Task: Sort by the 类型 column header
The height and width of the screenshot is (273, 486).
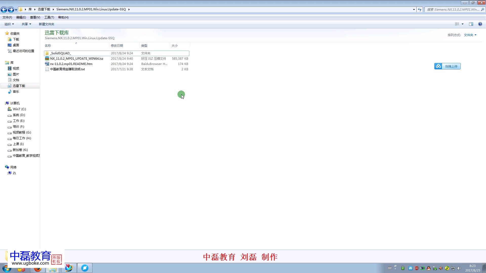Action: tap(155, 45)
